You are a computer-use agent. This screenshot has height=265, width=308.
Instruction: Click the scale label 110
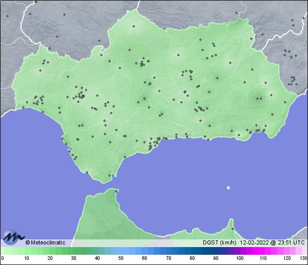click(x=263, y=258)
